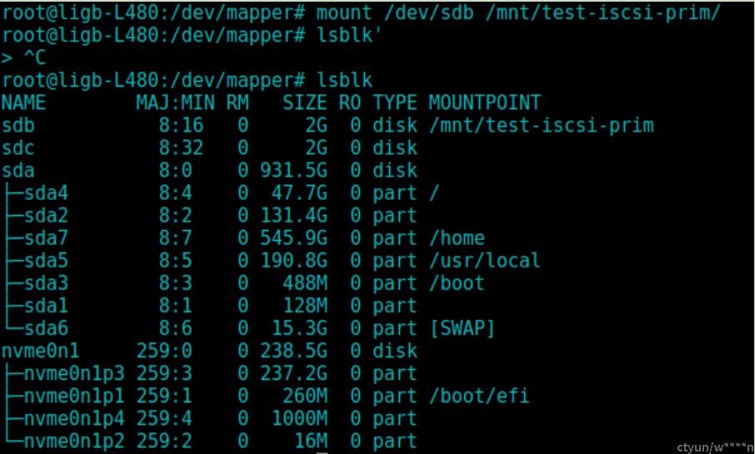Click the /boot/efi mountpoint text
The width and height of the screenshot is (755, 454).
pos(479,397)
